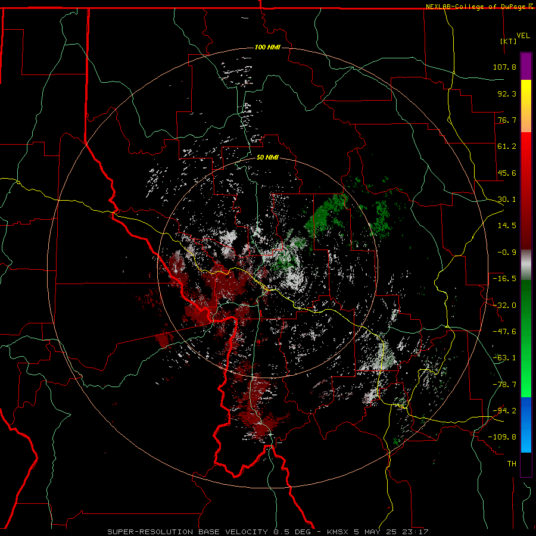This screenshot has height=536, width=536.
Task: Select the 107.8 scale value
Action: pos(504,67)
